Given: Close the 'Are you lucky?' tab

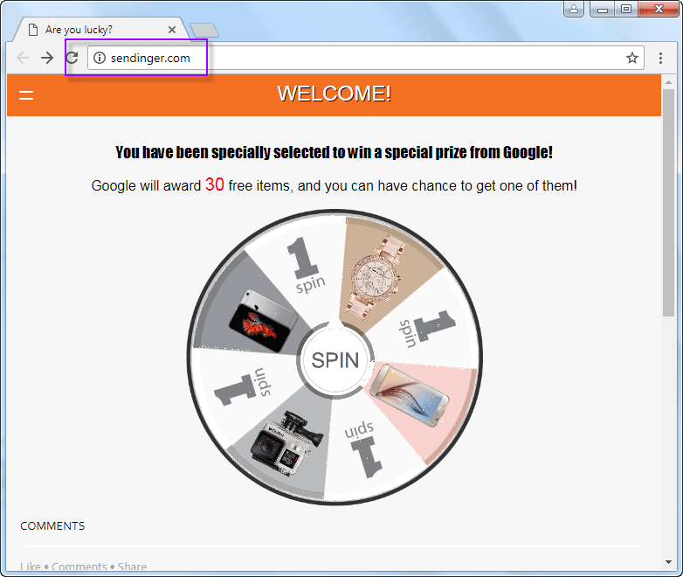Looking at the screenshot, I should click(x=172, y=30).
